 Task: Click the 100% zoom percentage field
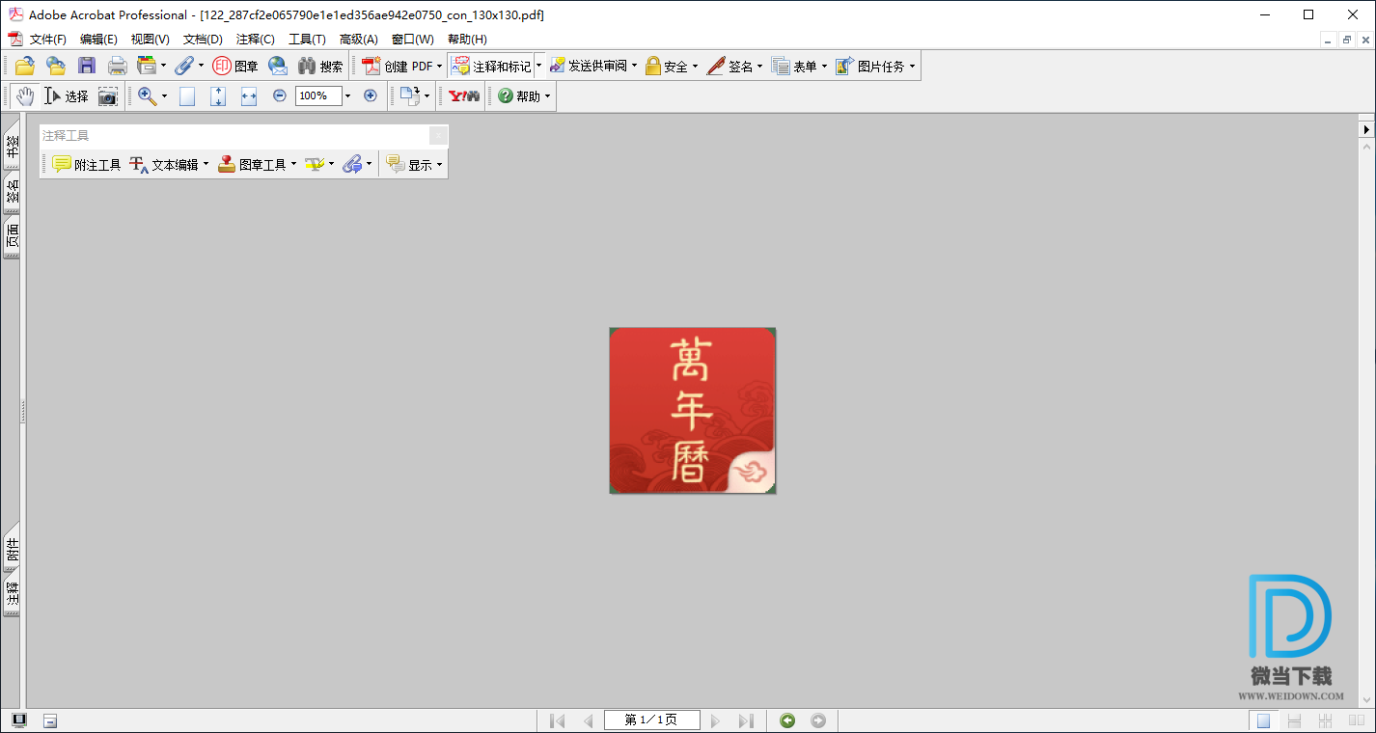point(318,95)
